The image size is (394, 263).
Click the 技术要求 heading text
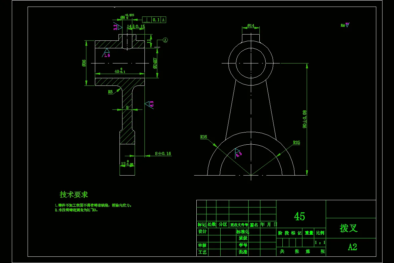[x=74, y=194]
